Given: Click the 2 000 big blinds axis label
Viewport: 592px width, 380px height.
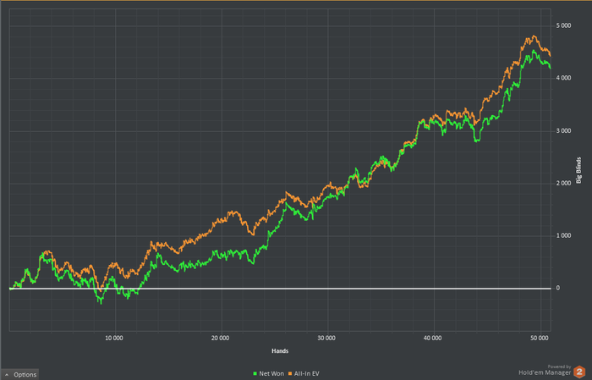Looking at the screenshot, I should click(x=563, y=183).
